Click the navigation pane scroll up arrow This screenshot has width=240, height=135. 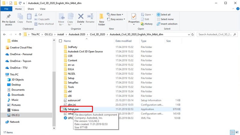pos(54,40)
